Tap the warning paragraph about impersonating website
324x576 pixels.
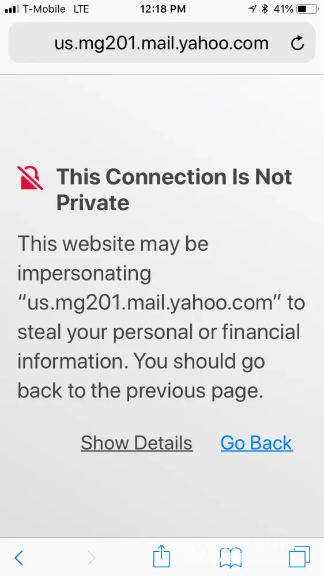click(161, 317)
